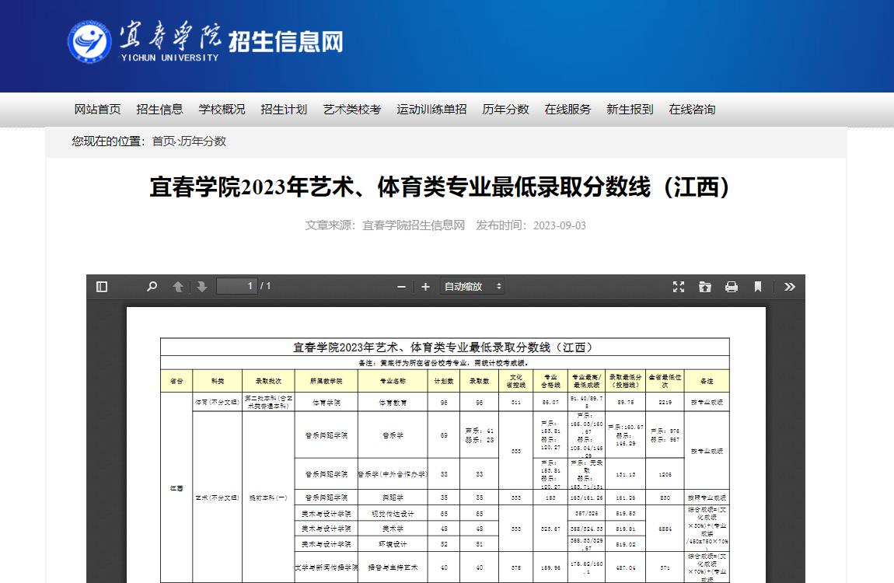Open 历年分数 in the top navigation bar
The height and width of the screenshot is (583, 894).
click(506, 110)
